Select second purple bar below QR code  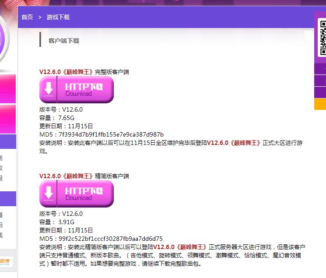320,81
